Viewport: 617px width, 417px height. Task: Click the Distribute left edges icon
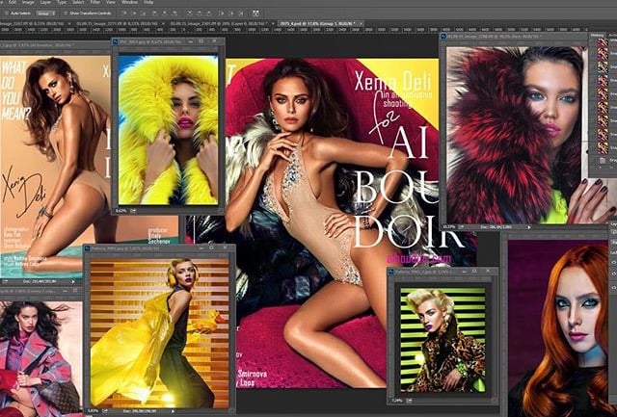223,13
